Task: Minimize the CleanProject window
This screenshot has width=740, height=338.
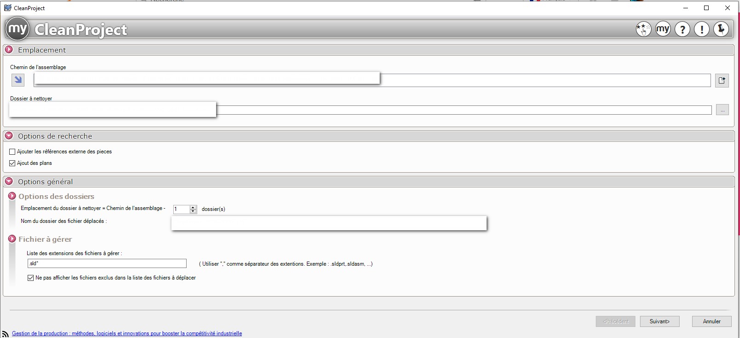Action: 686,8
